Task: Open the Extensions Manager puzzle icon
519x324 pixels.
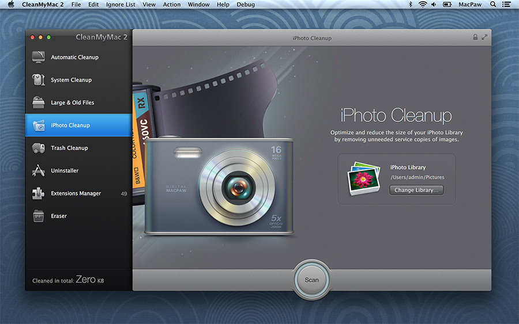Action: (39, 193)
